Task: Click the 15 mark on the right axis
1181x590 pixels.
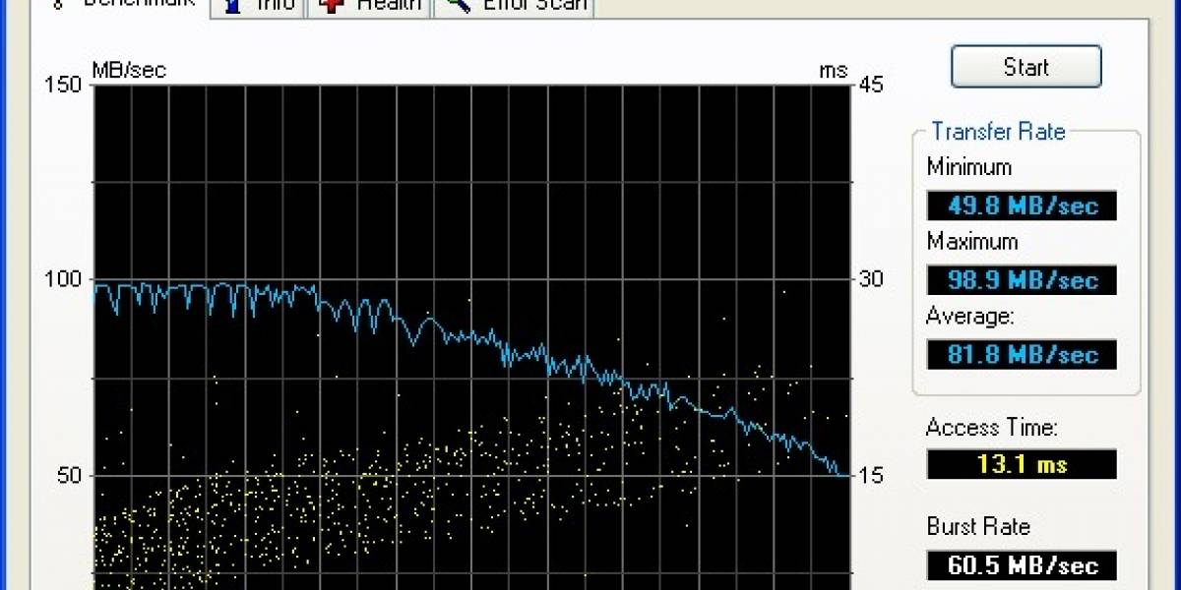Action: [871, 476]
